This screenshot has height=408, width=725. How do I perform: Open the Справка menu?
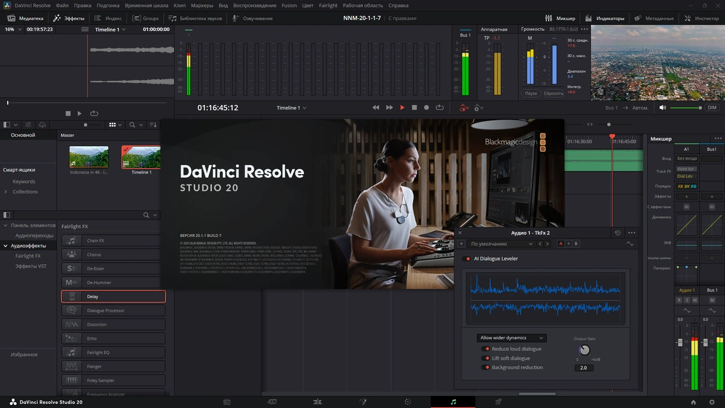(x=398, y=5)
